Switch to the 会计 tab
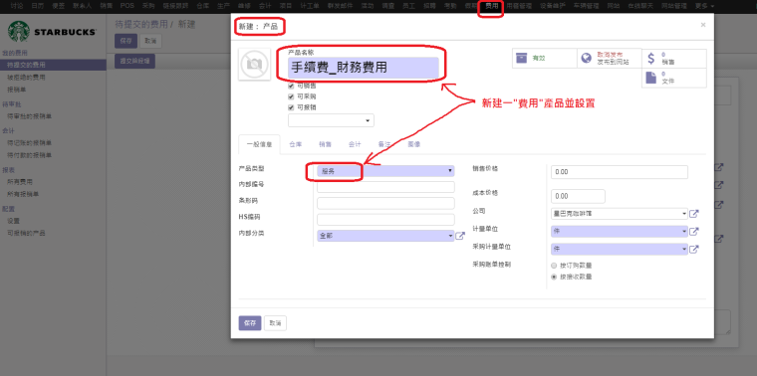Viewport: 757px width, 376px height. pyautogui.click(x=355, y=144)
